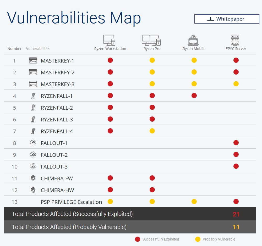
Task: Click red dot for CHIMERA-FW Ryzen Pro
Action: coord(152,178)
